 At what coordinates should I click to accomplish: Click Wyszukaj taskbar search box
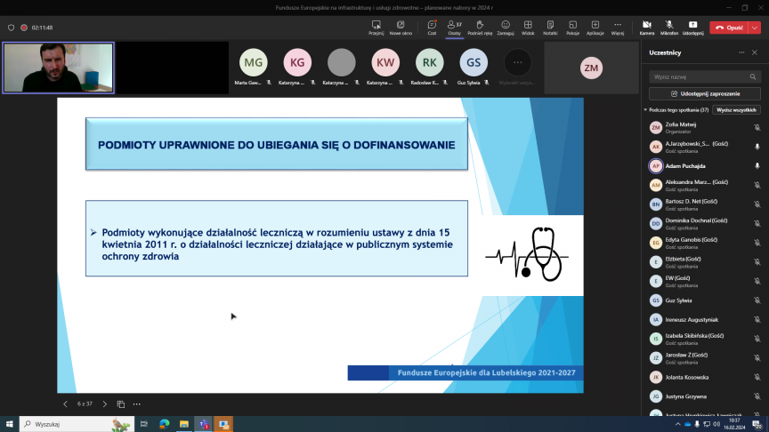pyautogui.click(x=77, y=424)
